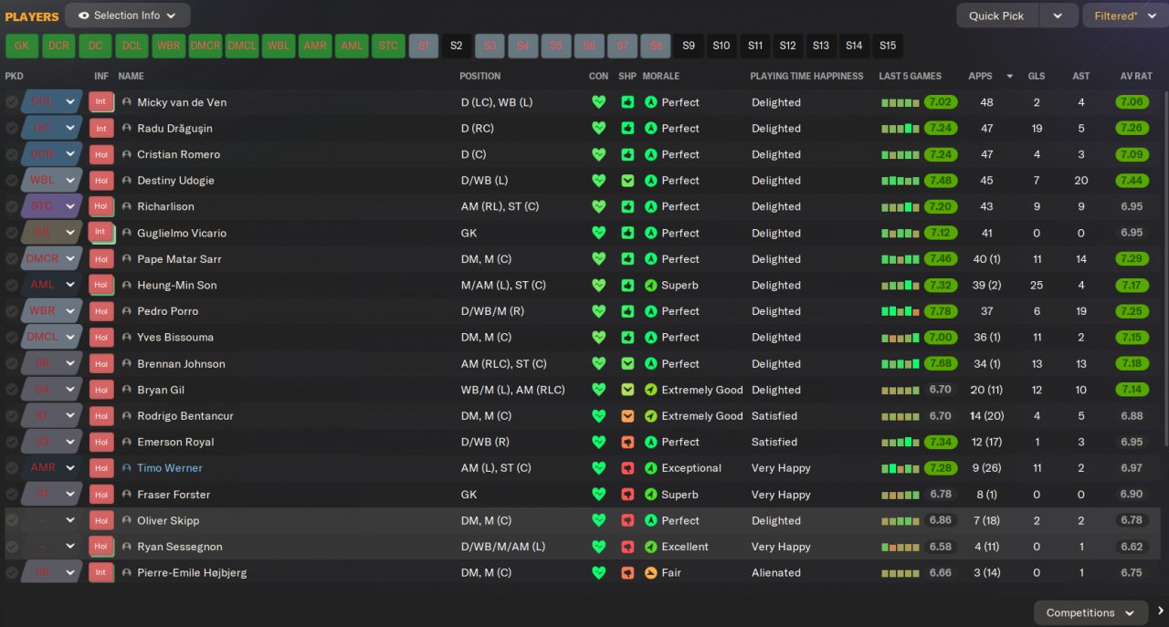Click Pierre-Emile Højbjerg's Fair morale icon

[x=651, y=572]
